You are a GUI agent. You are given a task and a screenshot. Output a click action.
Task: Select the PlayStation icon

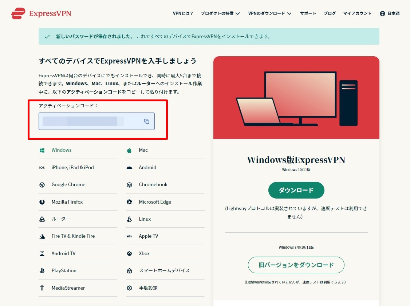42,270
